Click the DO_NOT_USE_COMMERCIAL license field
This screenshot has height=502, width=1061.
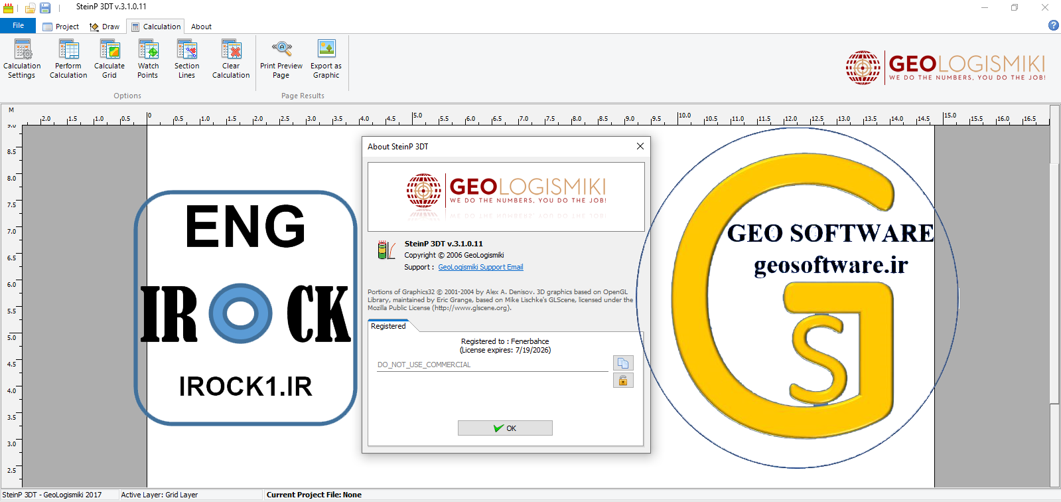(492, 365)
